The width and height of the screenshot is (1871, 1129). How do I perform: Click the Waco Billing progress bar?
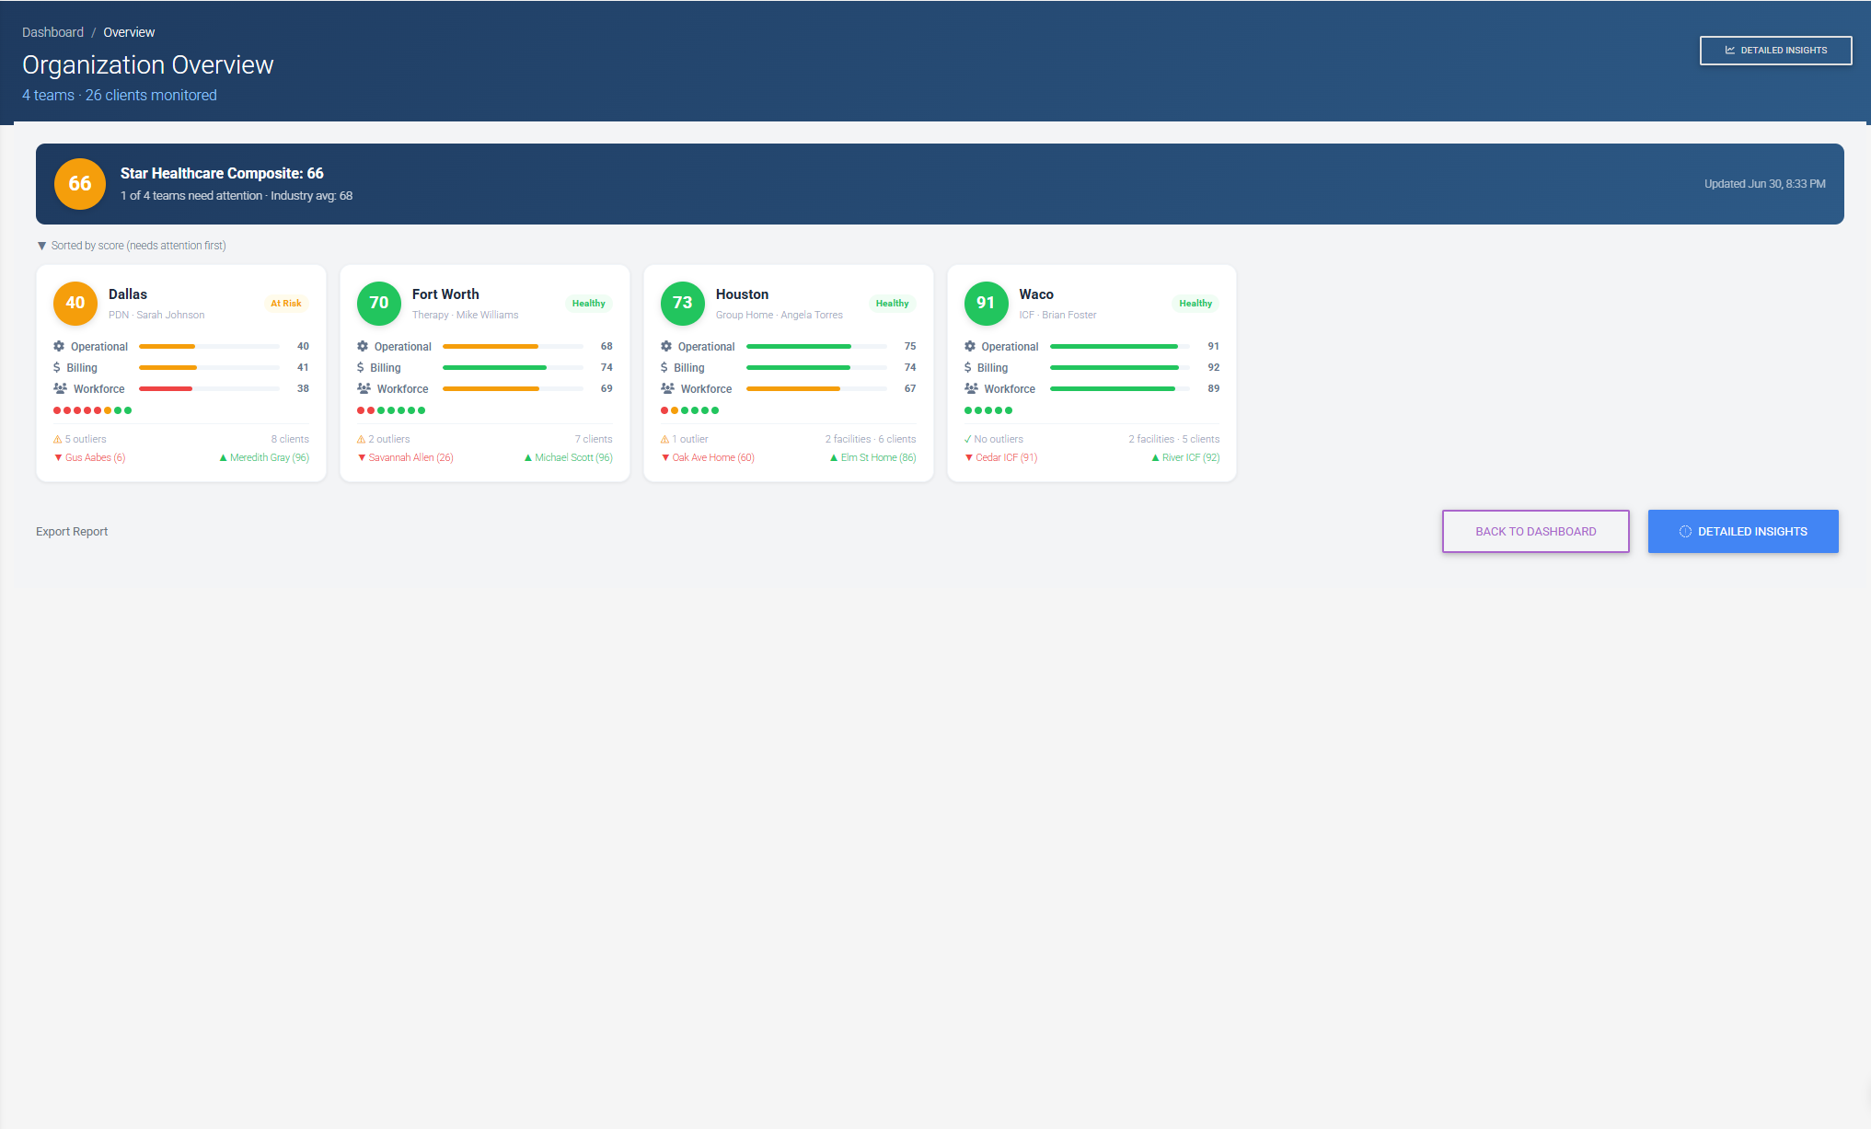click(1120, 368)
